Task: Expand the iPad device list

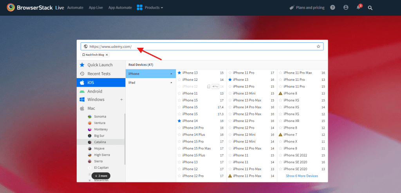Action: [x=151, y=83]
